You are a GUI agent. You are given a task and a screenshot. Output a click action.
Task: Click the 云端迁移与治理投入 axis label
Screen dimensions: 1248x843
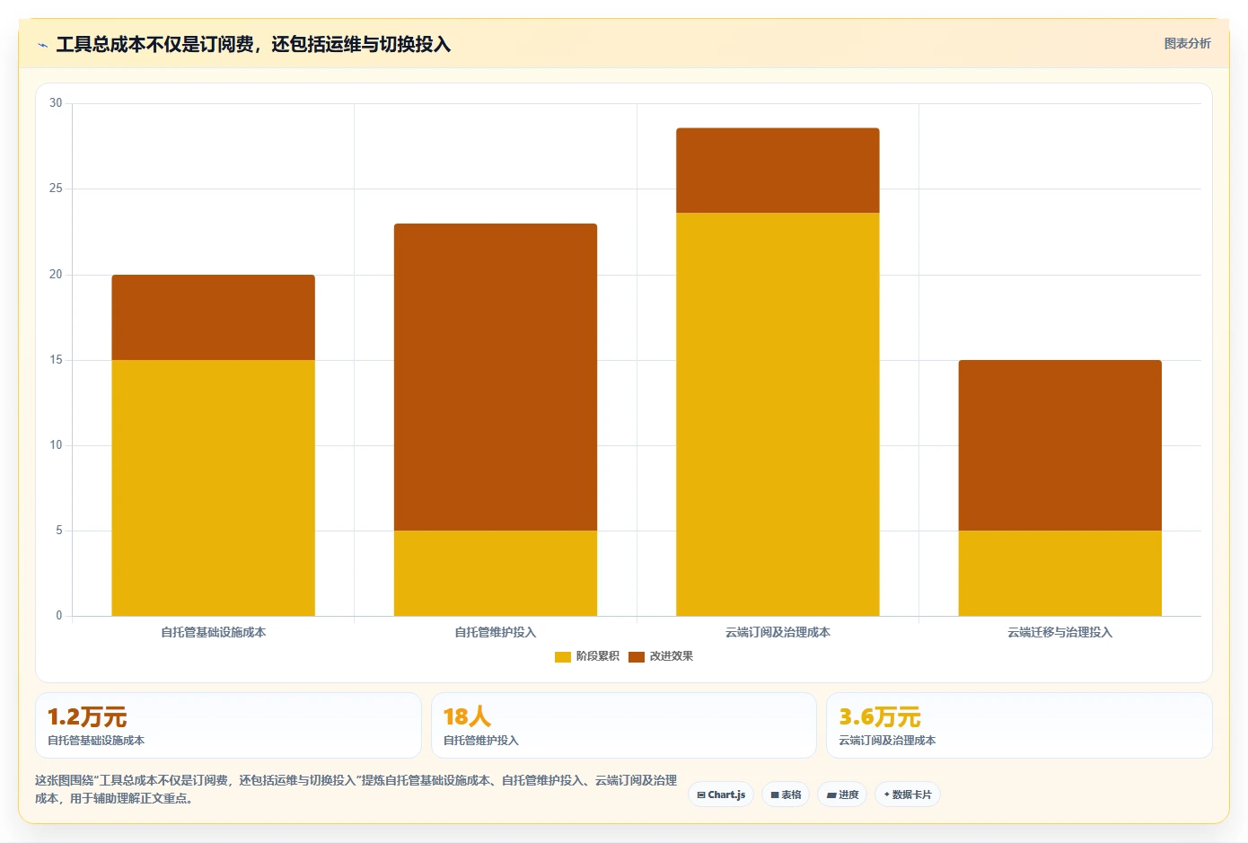click(x=1060, y=632)
